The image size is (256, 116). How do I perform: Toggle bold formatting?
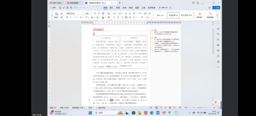point(67,17)
